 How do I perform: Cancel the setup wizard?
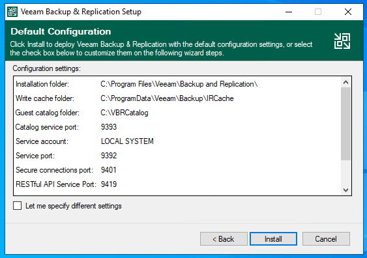coord(326,239)
